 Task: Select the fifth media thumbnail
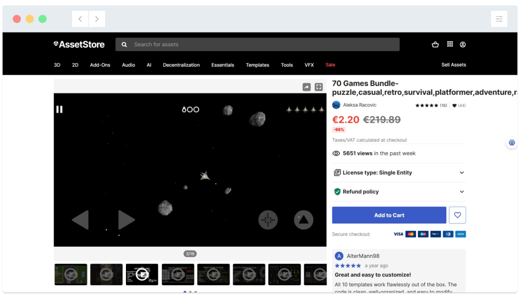coord(213,275)
